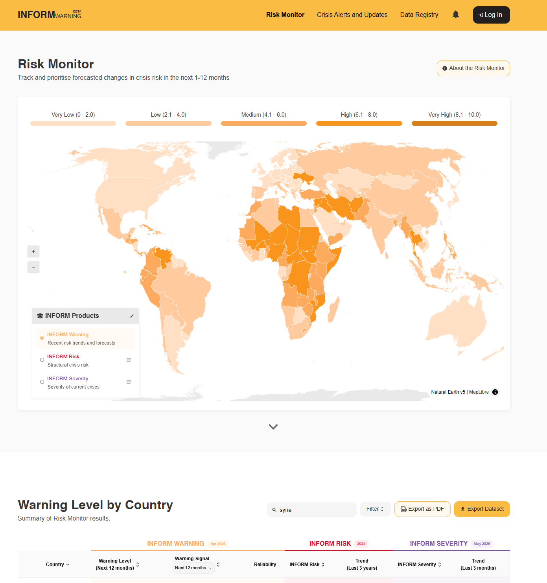Sort by the Country column
The width and height of the screenshot is (547, 583).
tap(57, 565)
